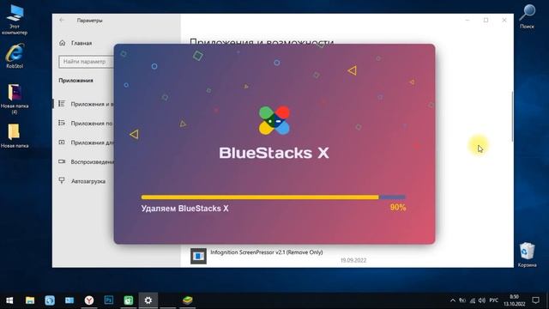Viewport: 549px width, 309px height.
Task: Open the taskbar clock and date
Action: point(515,300)
